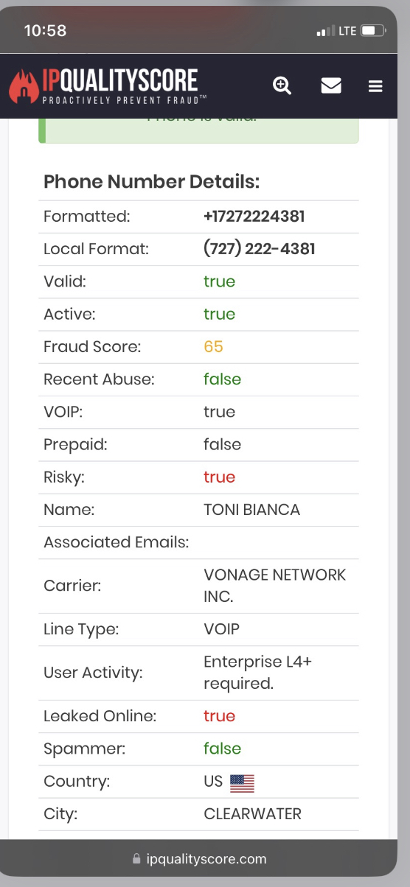Screen dimensions: 410x887
Task: Tap the battery status icon
Action: point(373,31)
